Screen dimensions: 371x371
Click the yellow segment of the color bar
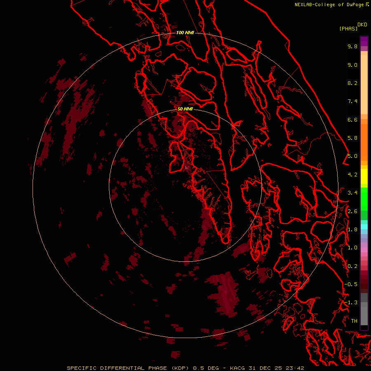point(364,176)
